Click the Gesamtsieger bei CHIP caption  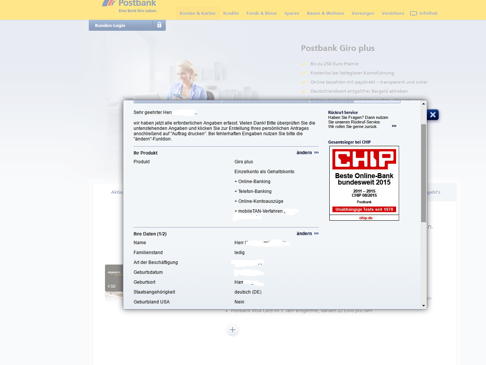pyautogui.click(x=349, y=142)
